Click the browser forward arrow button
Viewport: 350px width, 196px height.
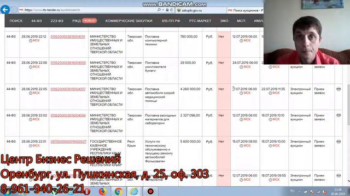tap(14, 10)
